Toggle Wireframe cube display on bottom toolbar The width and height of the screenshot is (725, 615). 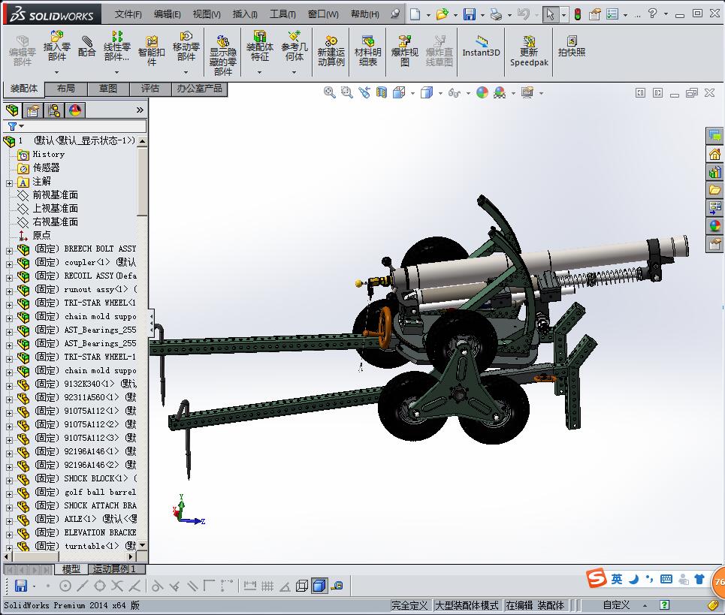point(302,586)
